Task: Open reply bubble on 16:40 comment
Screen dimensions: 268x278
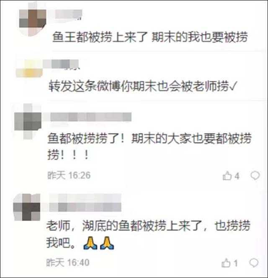Action: tap(254, 263)
